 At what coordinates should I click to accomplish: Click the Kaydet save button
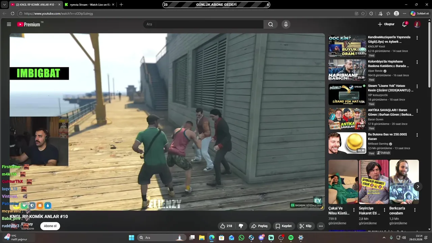tap(283, 226)
